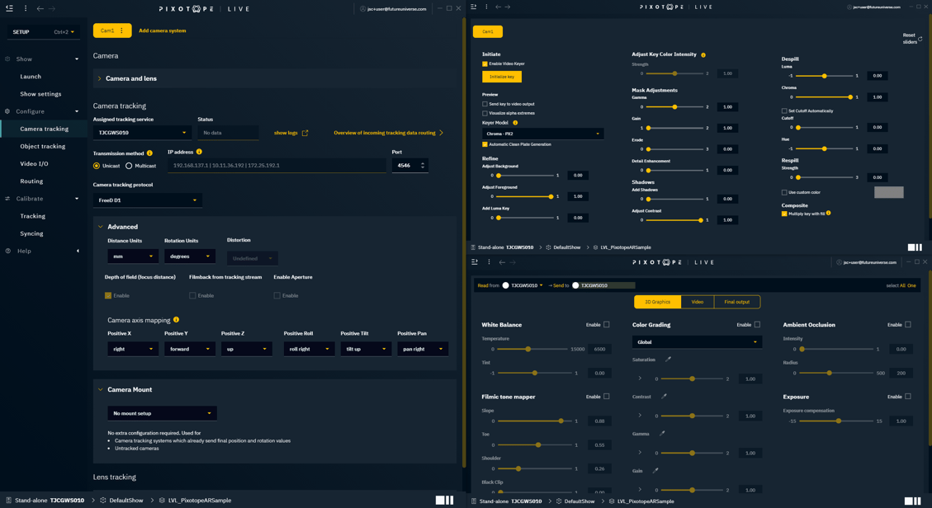Viewport: 932px width, 508px height.
Task: Open the Assigned tracking service dropdown
Action: pyautogui.click(x=142, y=133)
